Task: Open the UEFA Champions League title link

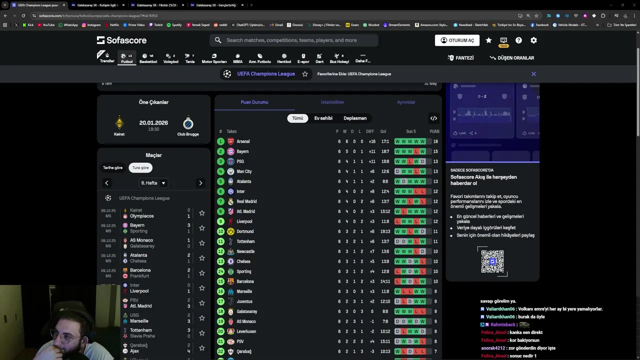Action: tap(265, 74)
